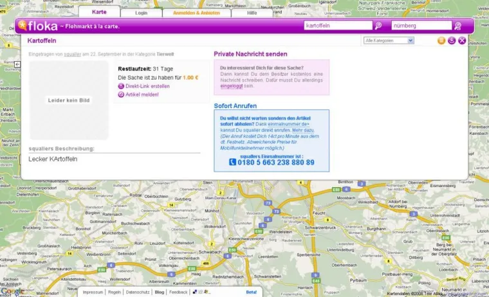This screenshot has height=297, width=489.
Task: Click the purple minimize-panel arrow icon
Action: coord(452,40)
